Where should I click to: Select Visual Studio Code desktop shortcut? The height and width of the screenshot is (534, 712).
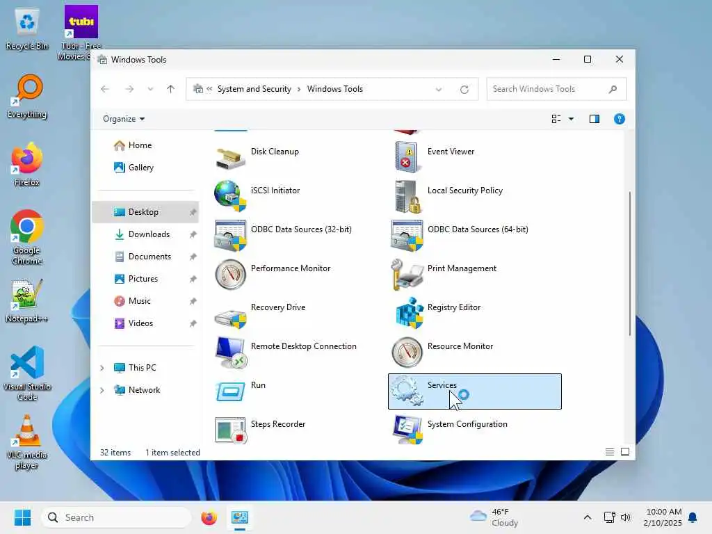point(27,373)
